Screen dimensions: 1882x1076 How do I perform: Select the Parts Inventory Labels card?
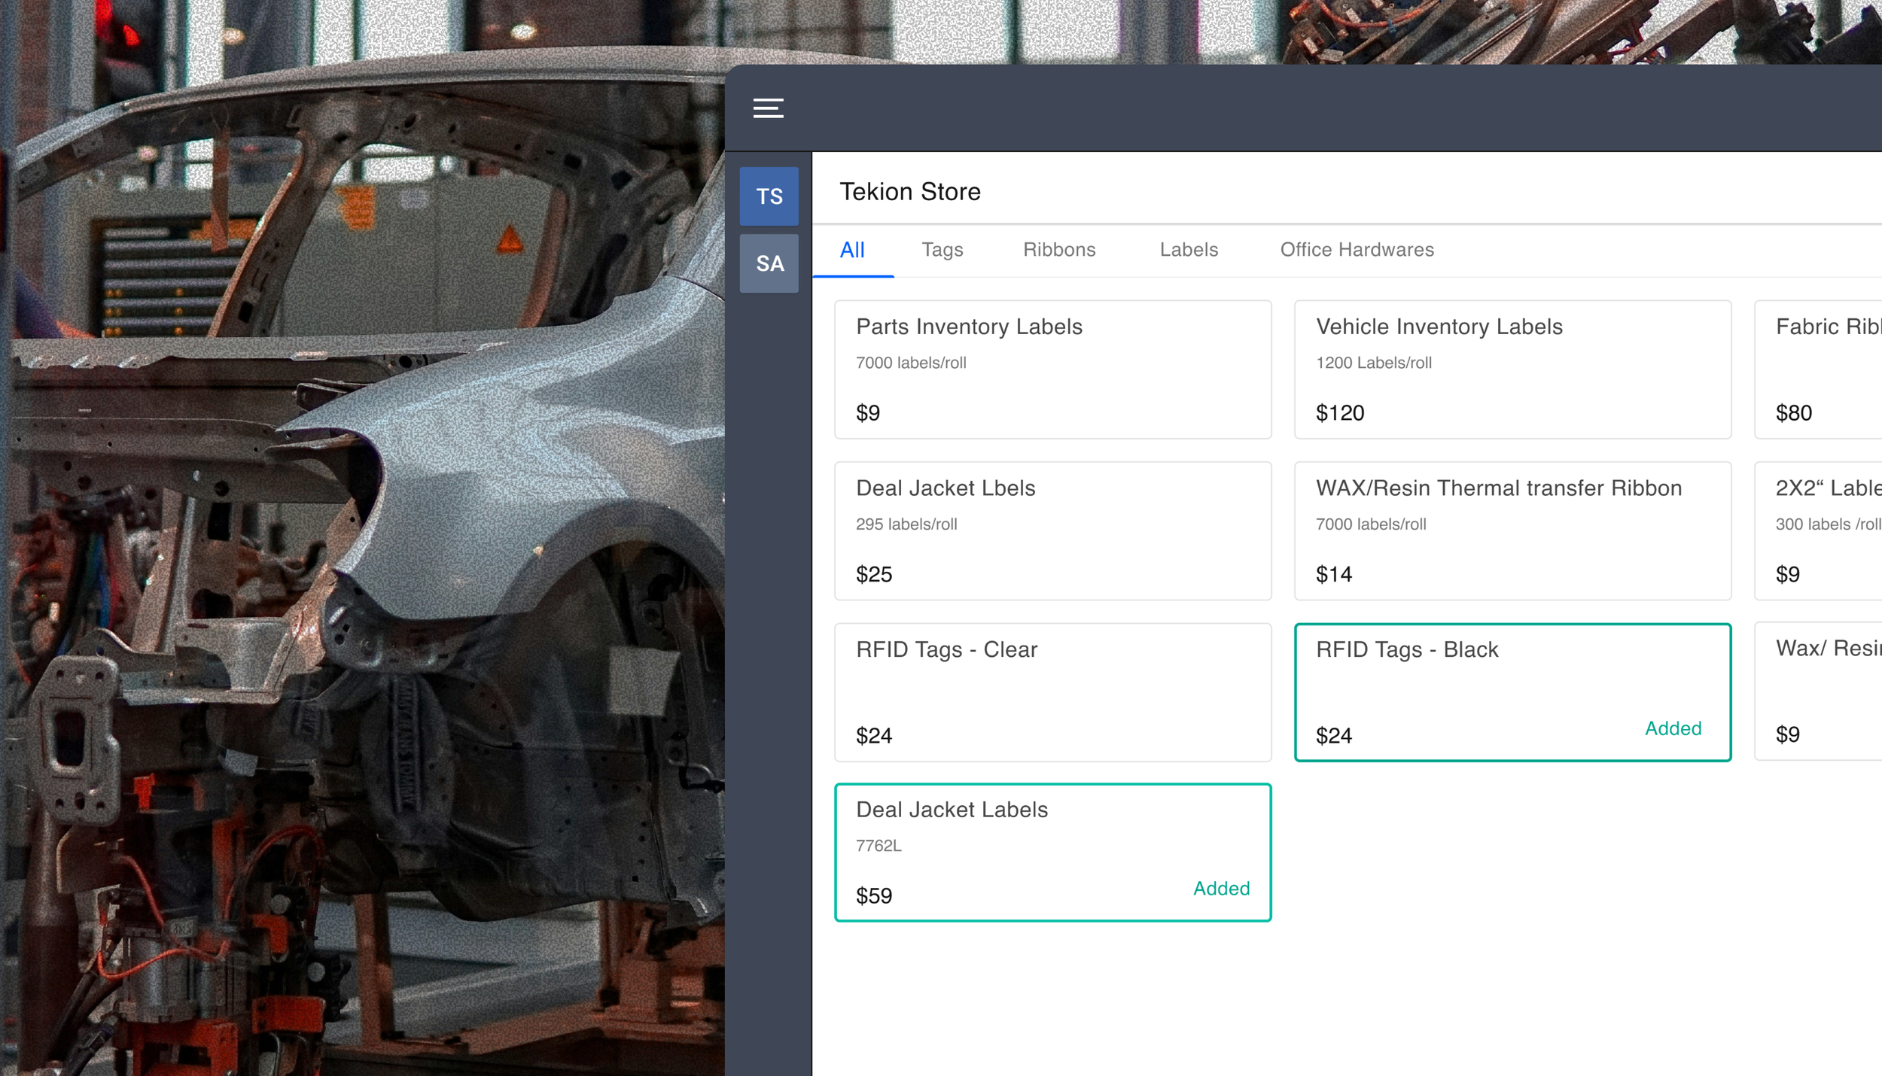tap(1052, 369)
